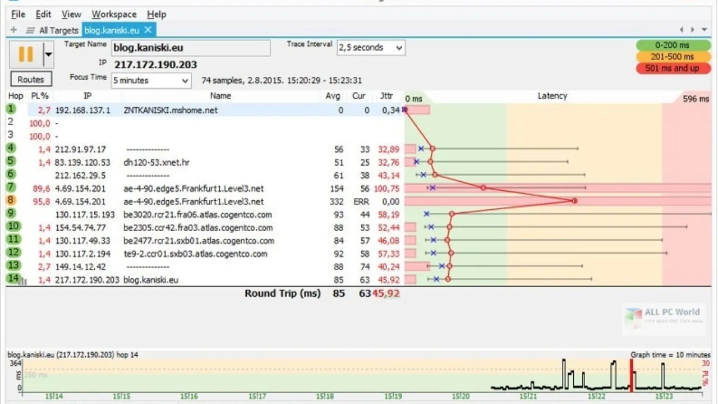This screenshot has height=404, width=718.
Task: Open the Help menu
Action: coord(157,14)
